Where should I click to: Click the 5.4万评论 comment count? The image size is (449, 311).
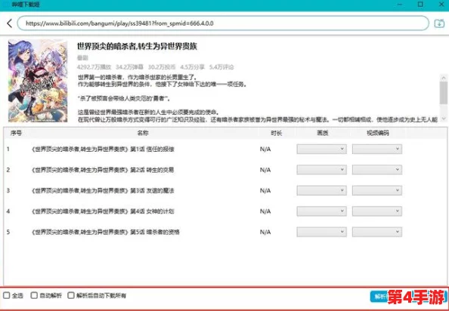221,67
